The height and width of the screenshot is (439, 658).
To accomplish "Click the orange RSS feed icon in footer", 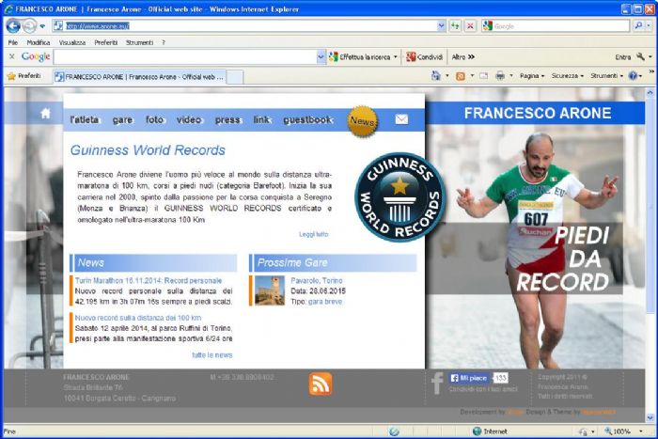I will [321, 384].
